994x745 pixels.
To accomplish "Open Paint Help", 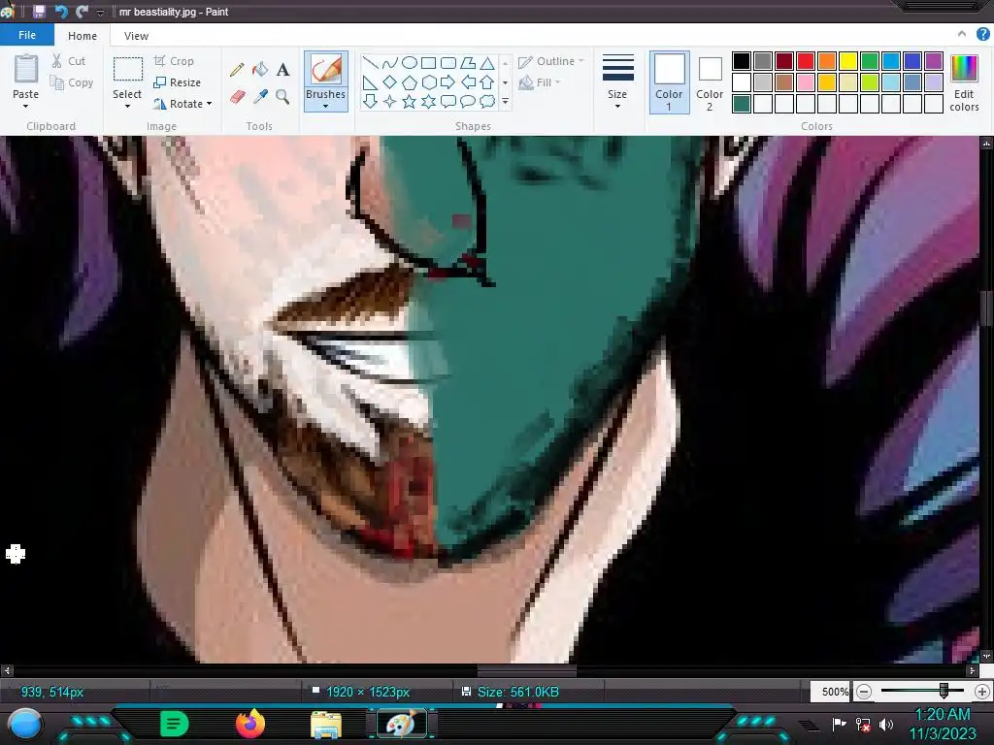I will tap(982, 35).
